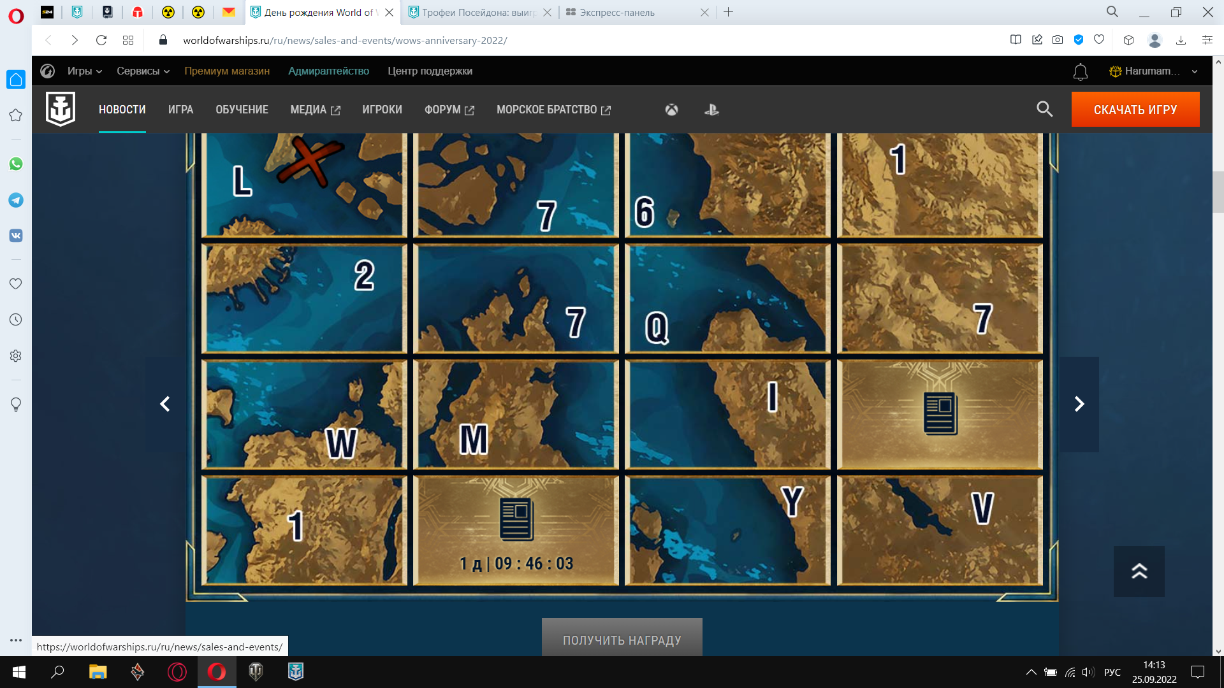Click the scroll-to-top double chevron button

click(1139, 571)
